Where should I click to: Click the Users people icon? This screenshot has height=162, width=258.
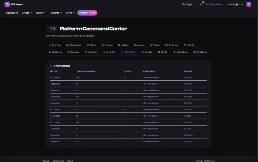coord(88,45)
